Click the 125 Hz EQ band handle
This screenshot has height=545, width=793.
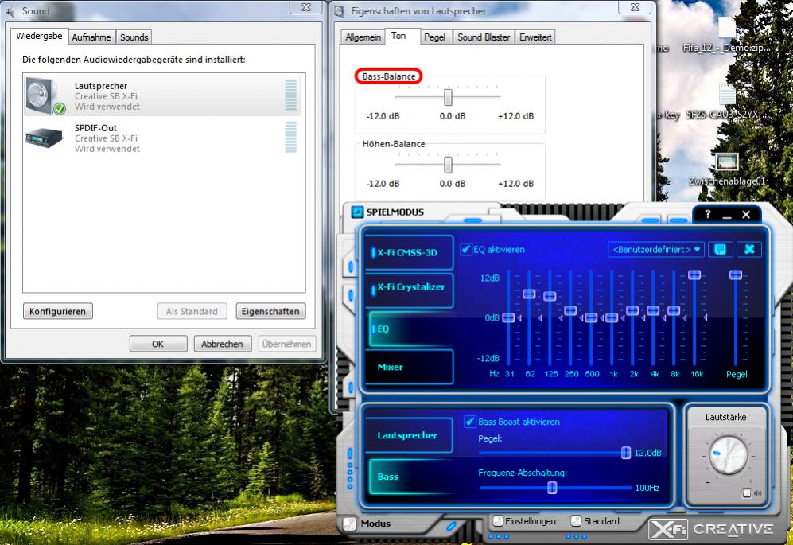pos(550,295)
